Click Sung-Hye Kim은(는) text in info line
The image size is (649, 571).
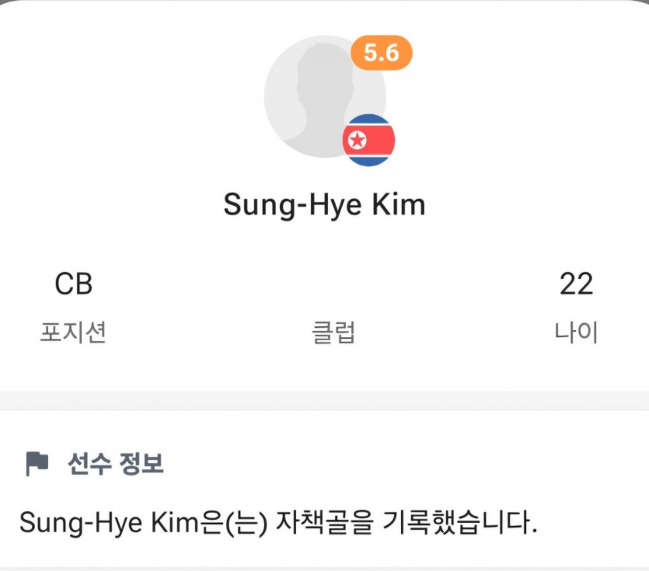143,523
